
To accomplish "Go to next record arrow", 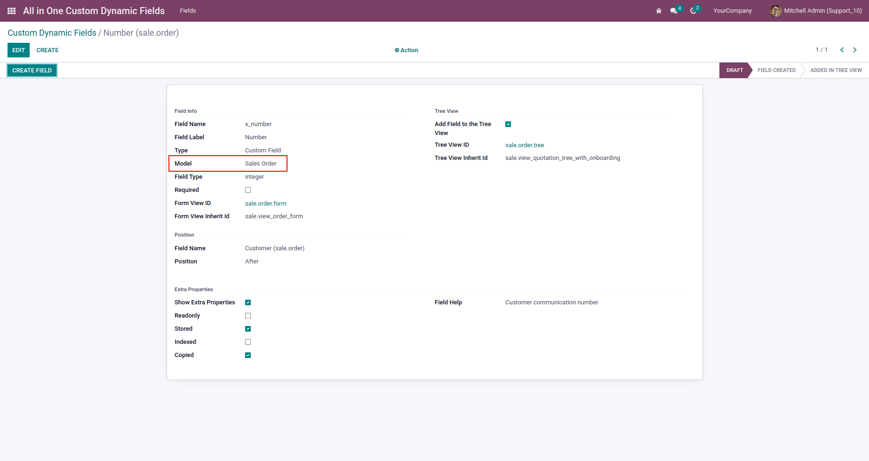I will pyautogui.click(x=855, y=50).
